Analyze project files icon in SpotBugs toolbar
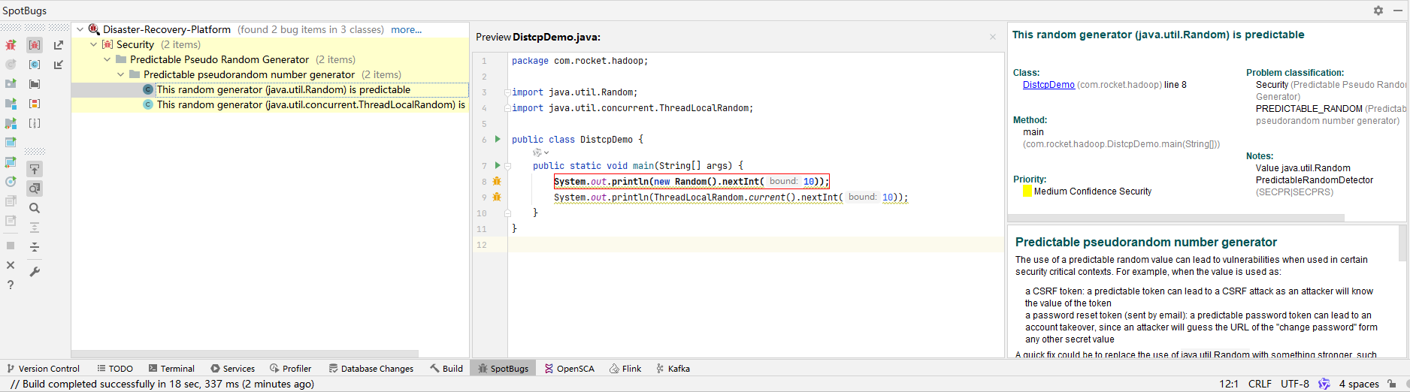Image resolution: width=1410 pixels, height=392 pixels. pos(11,123)
